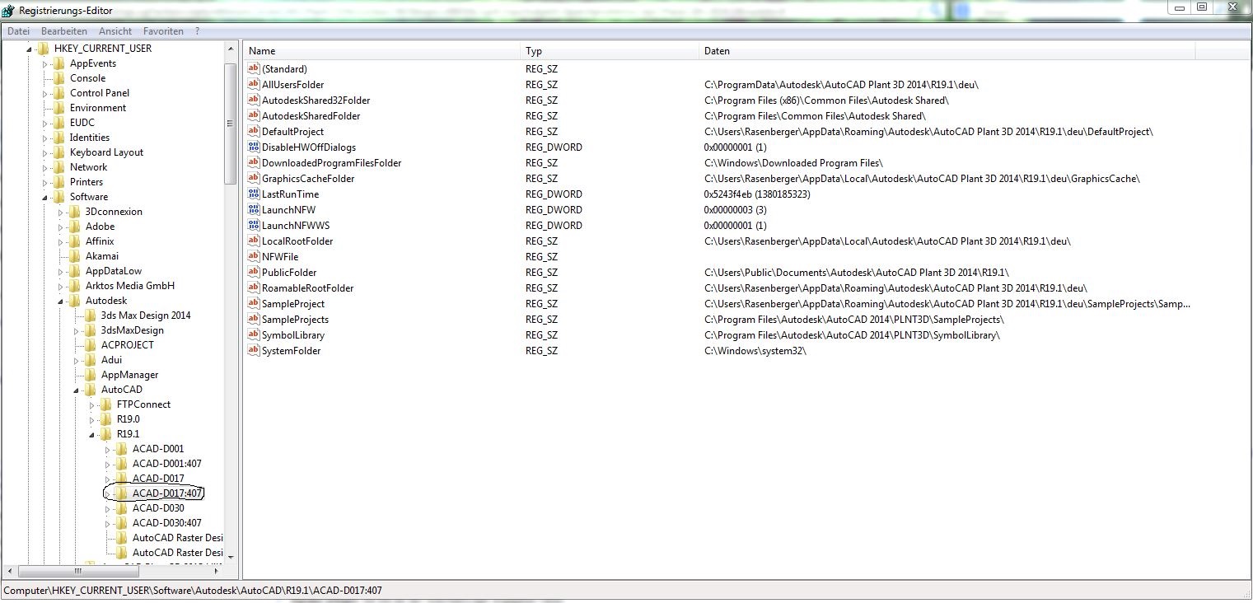
Task: Open the Bearbeiten menu
Action: tap(64, 31)
